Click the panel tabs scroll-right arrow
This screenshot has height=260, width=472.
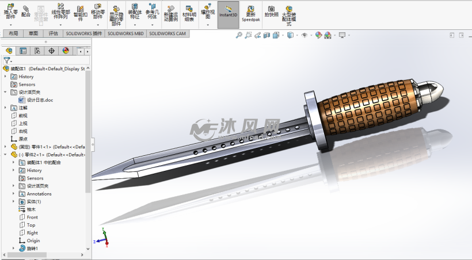87,52
